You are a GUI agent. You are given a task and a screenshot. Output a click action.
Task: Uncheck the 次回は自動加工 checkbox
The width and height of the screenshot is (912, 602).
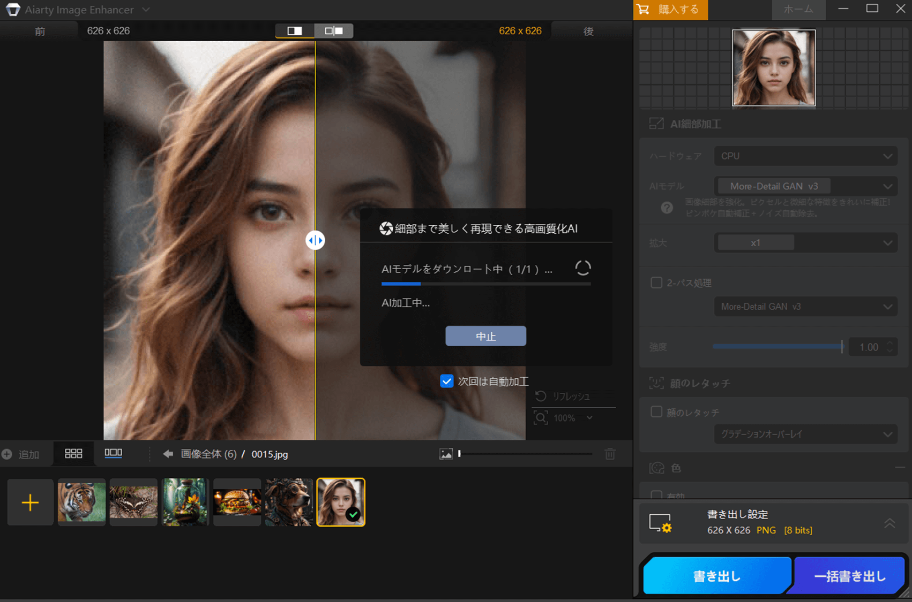[x=446, y=381]
